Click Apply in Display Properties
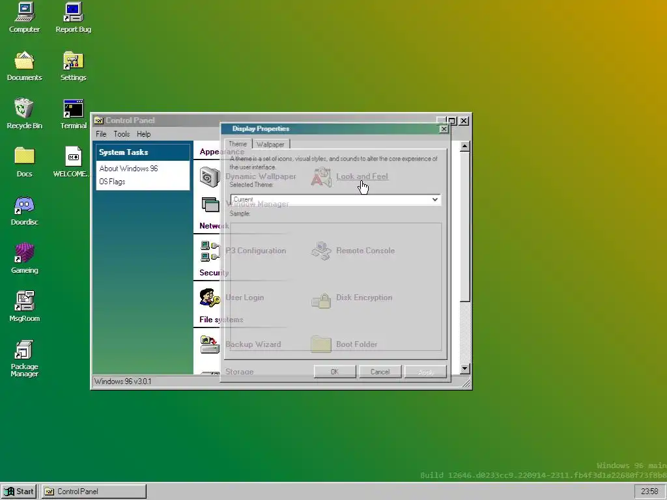 [x=425, y=372]
